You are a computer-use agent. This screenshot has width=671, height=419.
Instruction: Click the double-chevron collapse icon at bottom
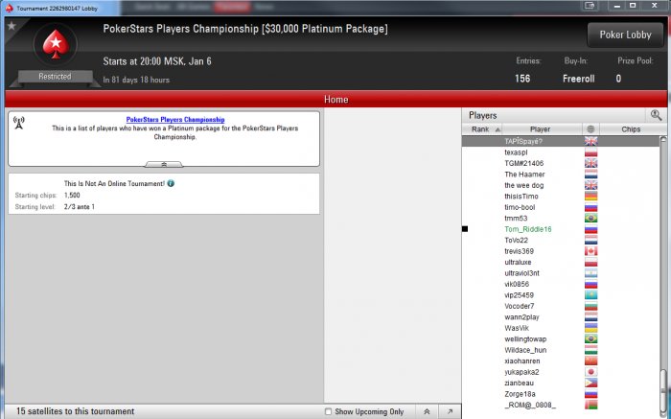point(427,411)
